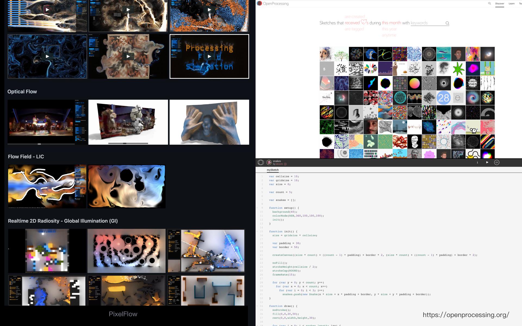
Task: Choose the 'are tagged' filter option
Action: pyautogui.click(x=354, y=29)
